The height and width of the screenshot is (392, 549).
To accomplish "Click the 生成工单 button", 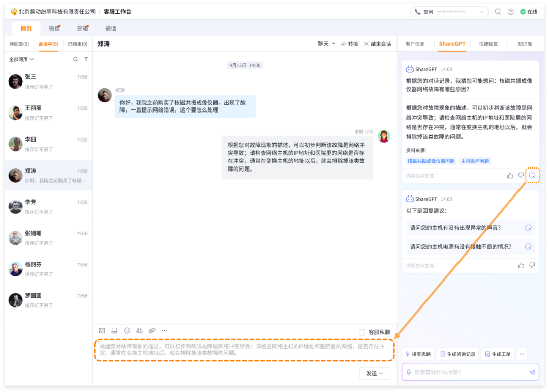I will (x=498, y=354).
